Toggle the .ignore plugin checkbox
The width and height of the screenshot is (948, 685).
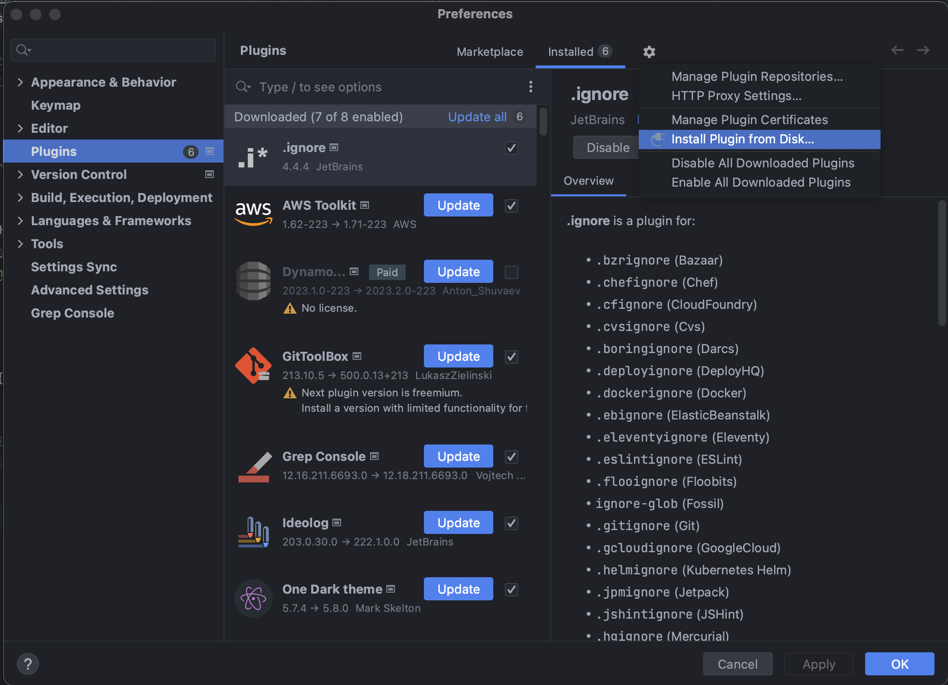511,148
